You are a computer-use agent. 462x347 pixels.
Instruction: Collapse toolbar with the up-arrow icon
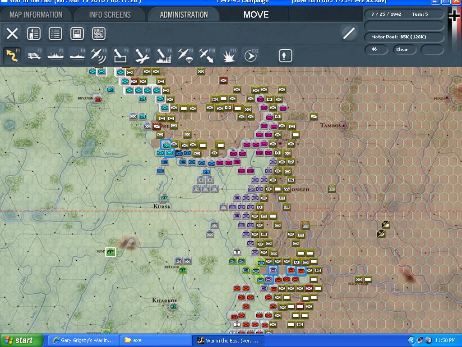pyautogui.click(x=285, y=56)
